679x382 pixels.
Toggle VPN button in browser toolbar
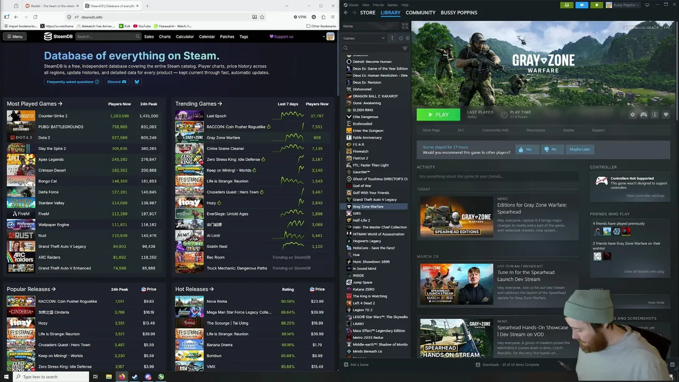coord(300,17)
